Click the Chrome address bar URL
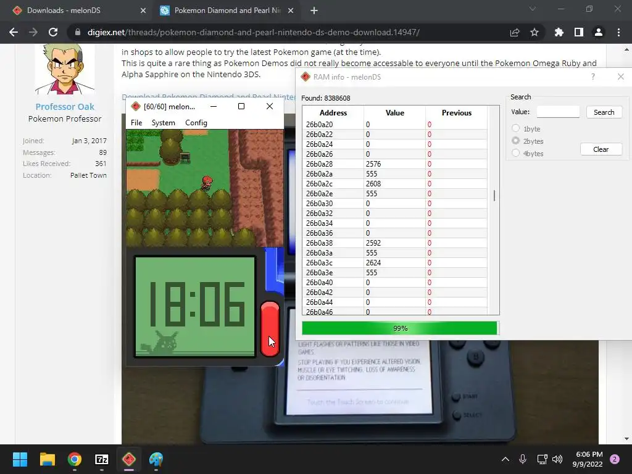This screenshot has width=632, height=474. (x=254, y=32)
